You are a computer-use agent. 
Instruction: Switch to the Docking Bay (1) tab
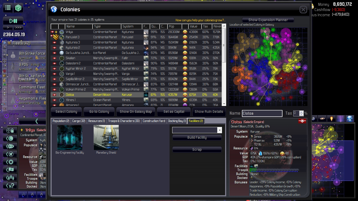[x=177, y=121]
